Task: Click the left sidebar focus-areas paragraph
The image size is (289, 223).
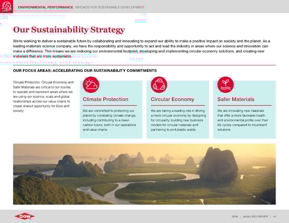Action: point(43,96)
